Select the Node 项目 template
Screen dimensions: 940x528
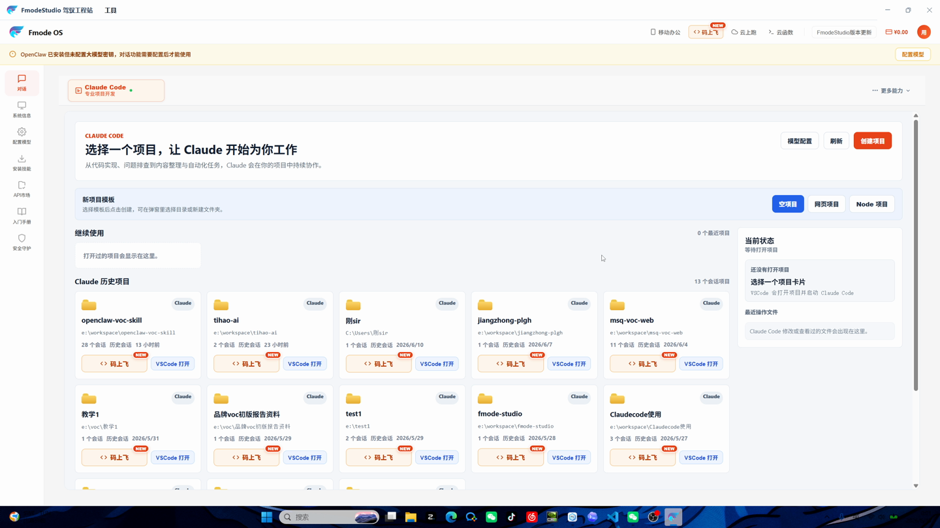pos(871,204)
